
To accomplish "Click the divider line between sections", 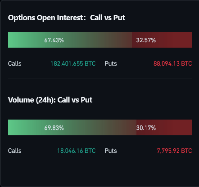I will coord(100,79).
